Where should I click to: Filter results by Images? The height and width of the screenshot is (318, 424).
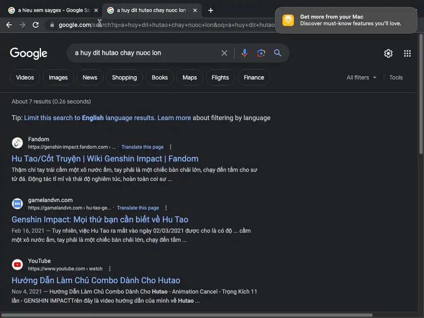pos(58,77)
